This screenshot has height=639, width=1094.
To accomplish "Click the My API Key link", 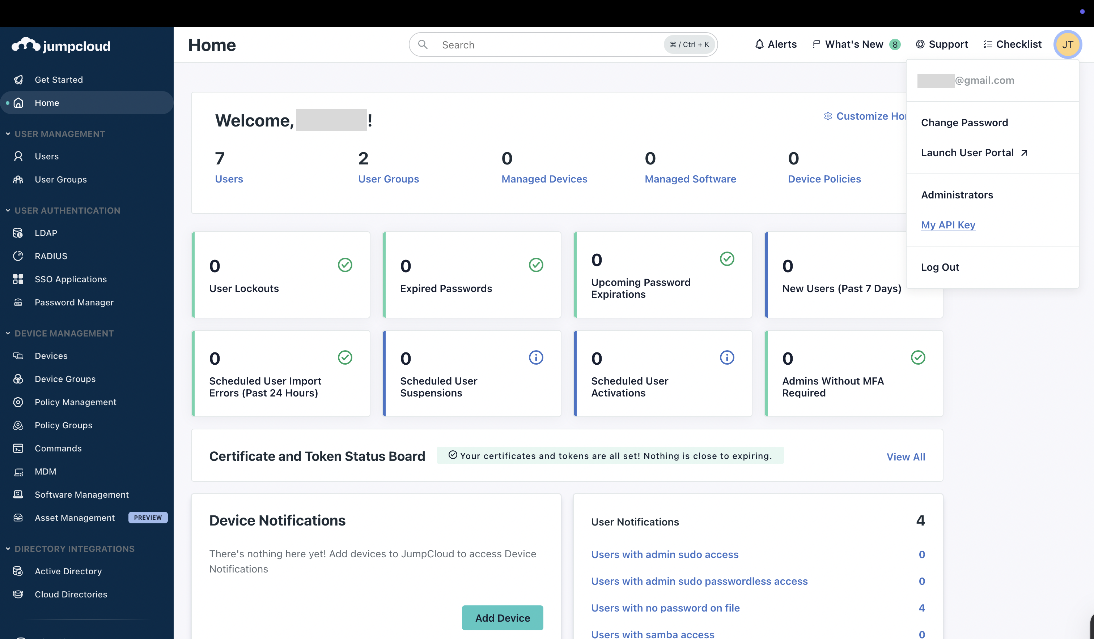I will pos(948,225).
